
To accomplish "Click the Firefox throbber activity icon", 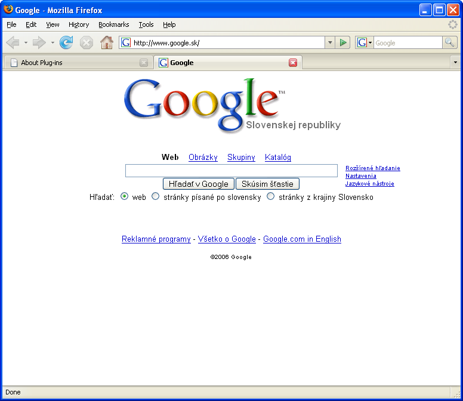I will [x=452, y=24].
